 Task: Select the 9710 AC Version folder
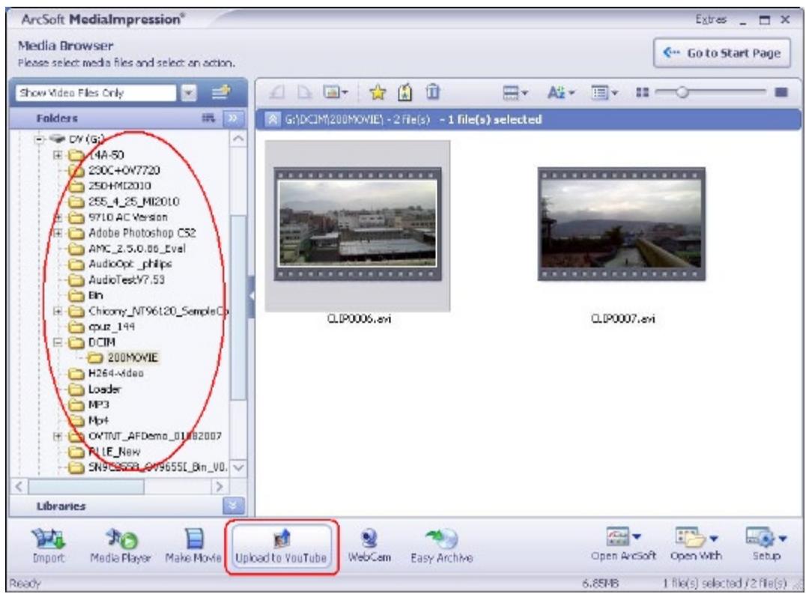click(118, 217)
